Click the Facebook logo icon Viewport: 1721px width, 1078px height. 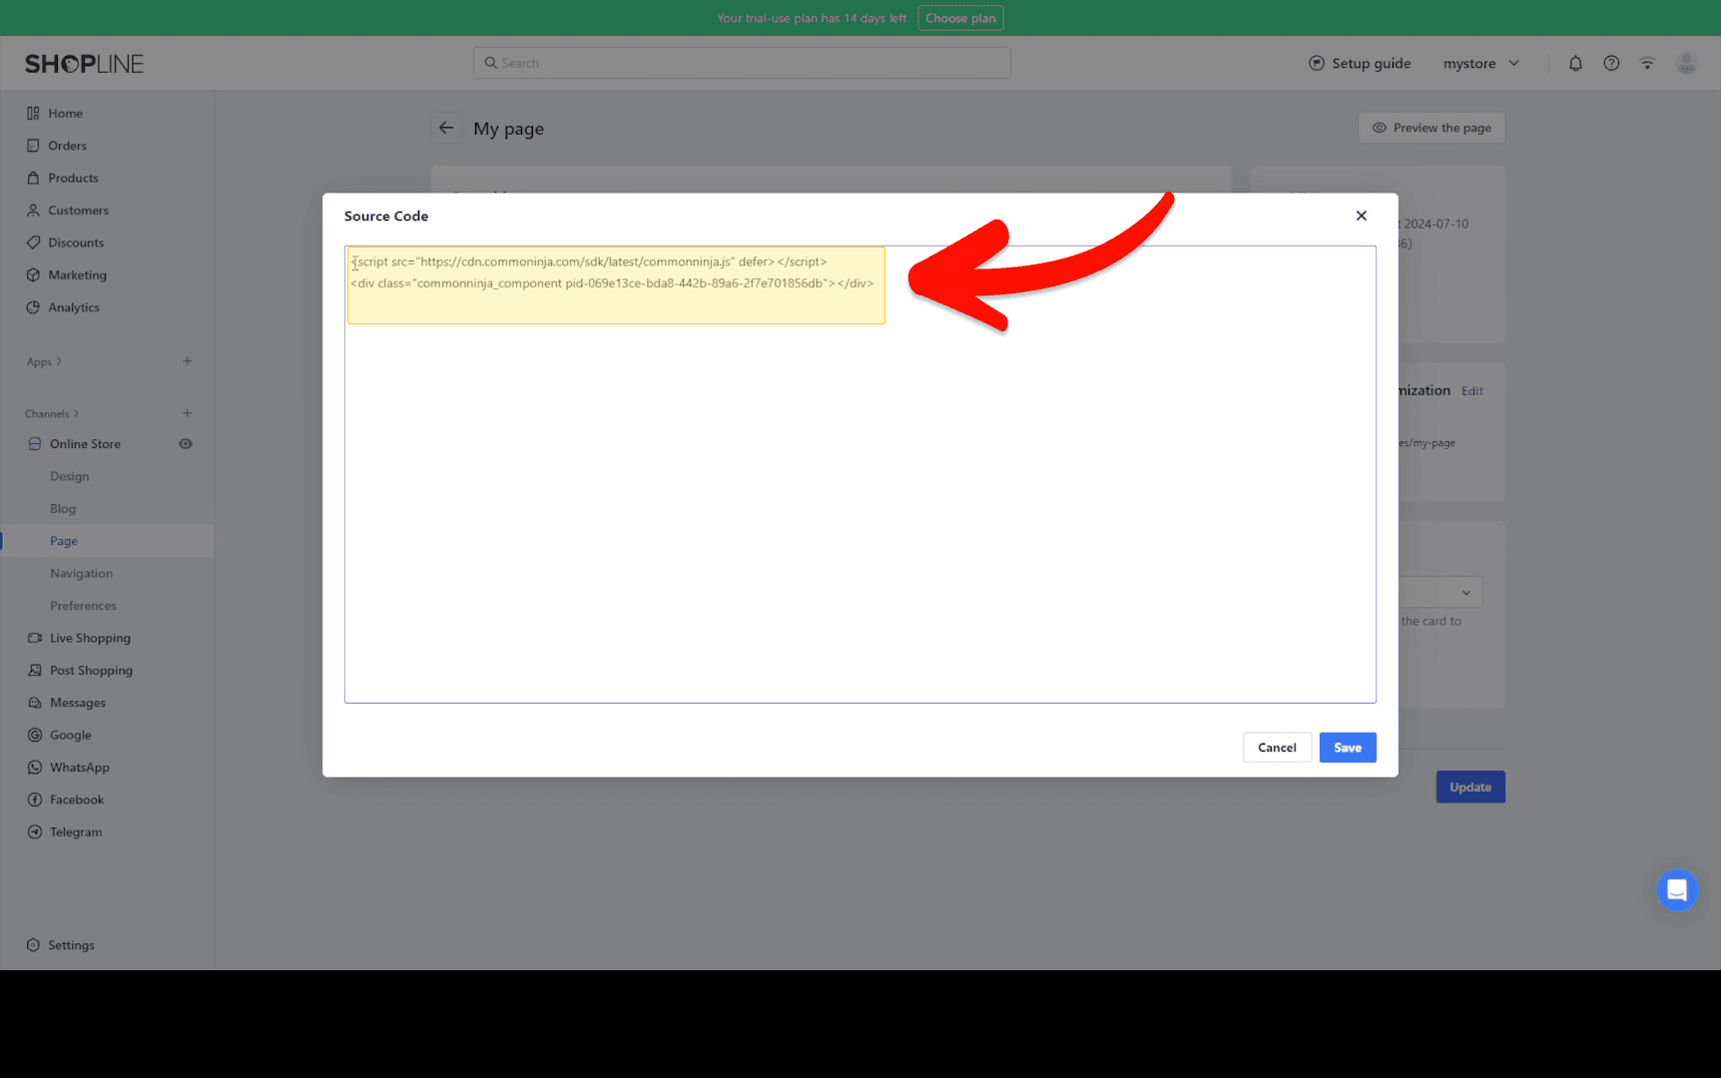(35, 800)
